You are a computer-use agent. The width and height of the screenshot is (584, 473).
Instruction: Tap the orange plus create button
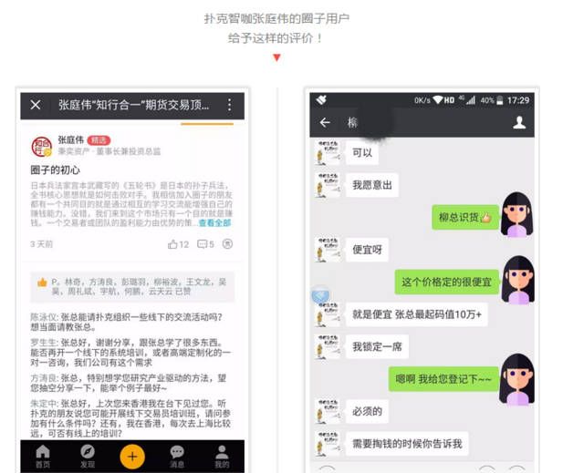(132, 457)
